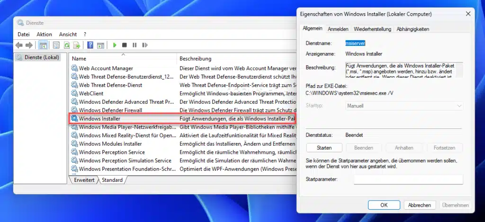Toggle the action pane toolbar icon
Viewport: 485px width, 222px height.
coord(100,45)
